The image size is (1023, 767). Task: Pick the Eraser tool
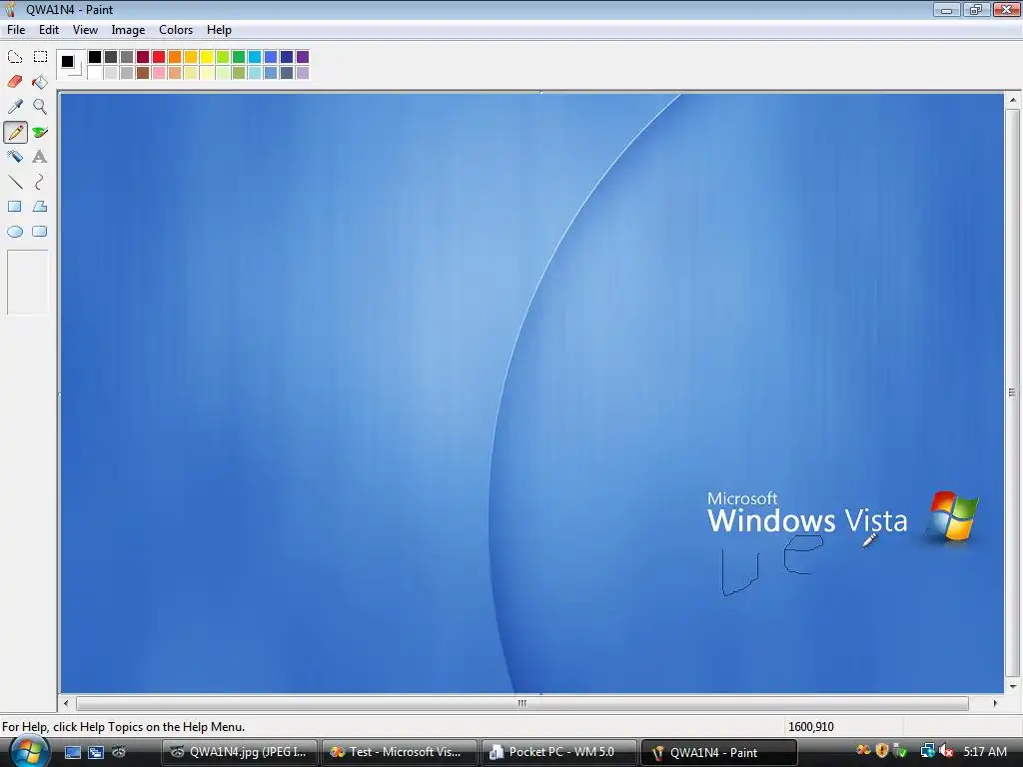pos(15,82)
